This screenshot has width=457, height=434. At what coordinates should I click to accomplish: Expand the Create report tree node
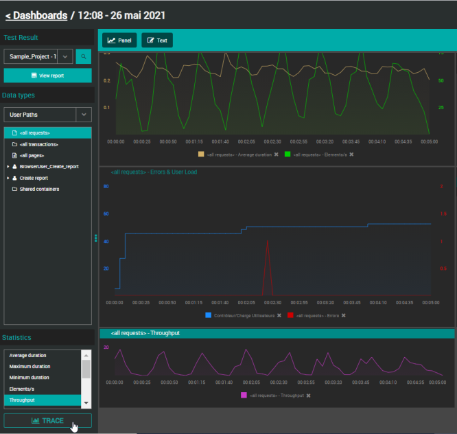click(x=8, y=178)
